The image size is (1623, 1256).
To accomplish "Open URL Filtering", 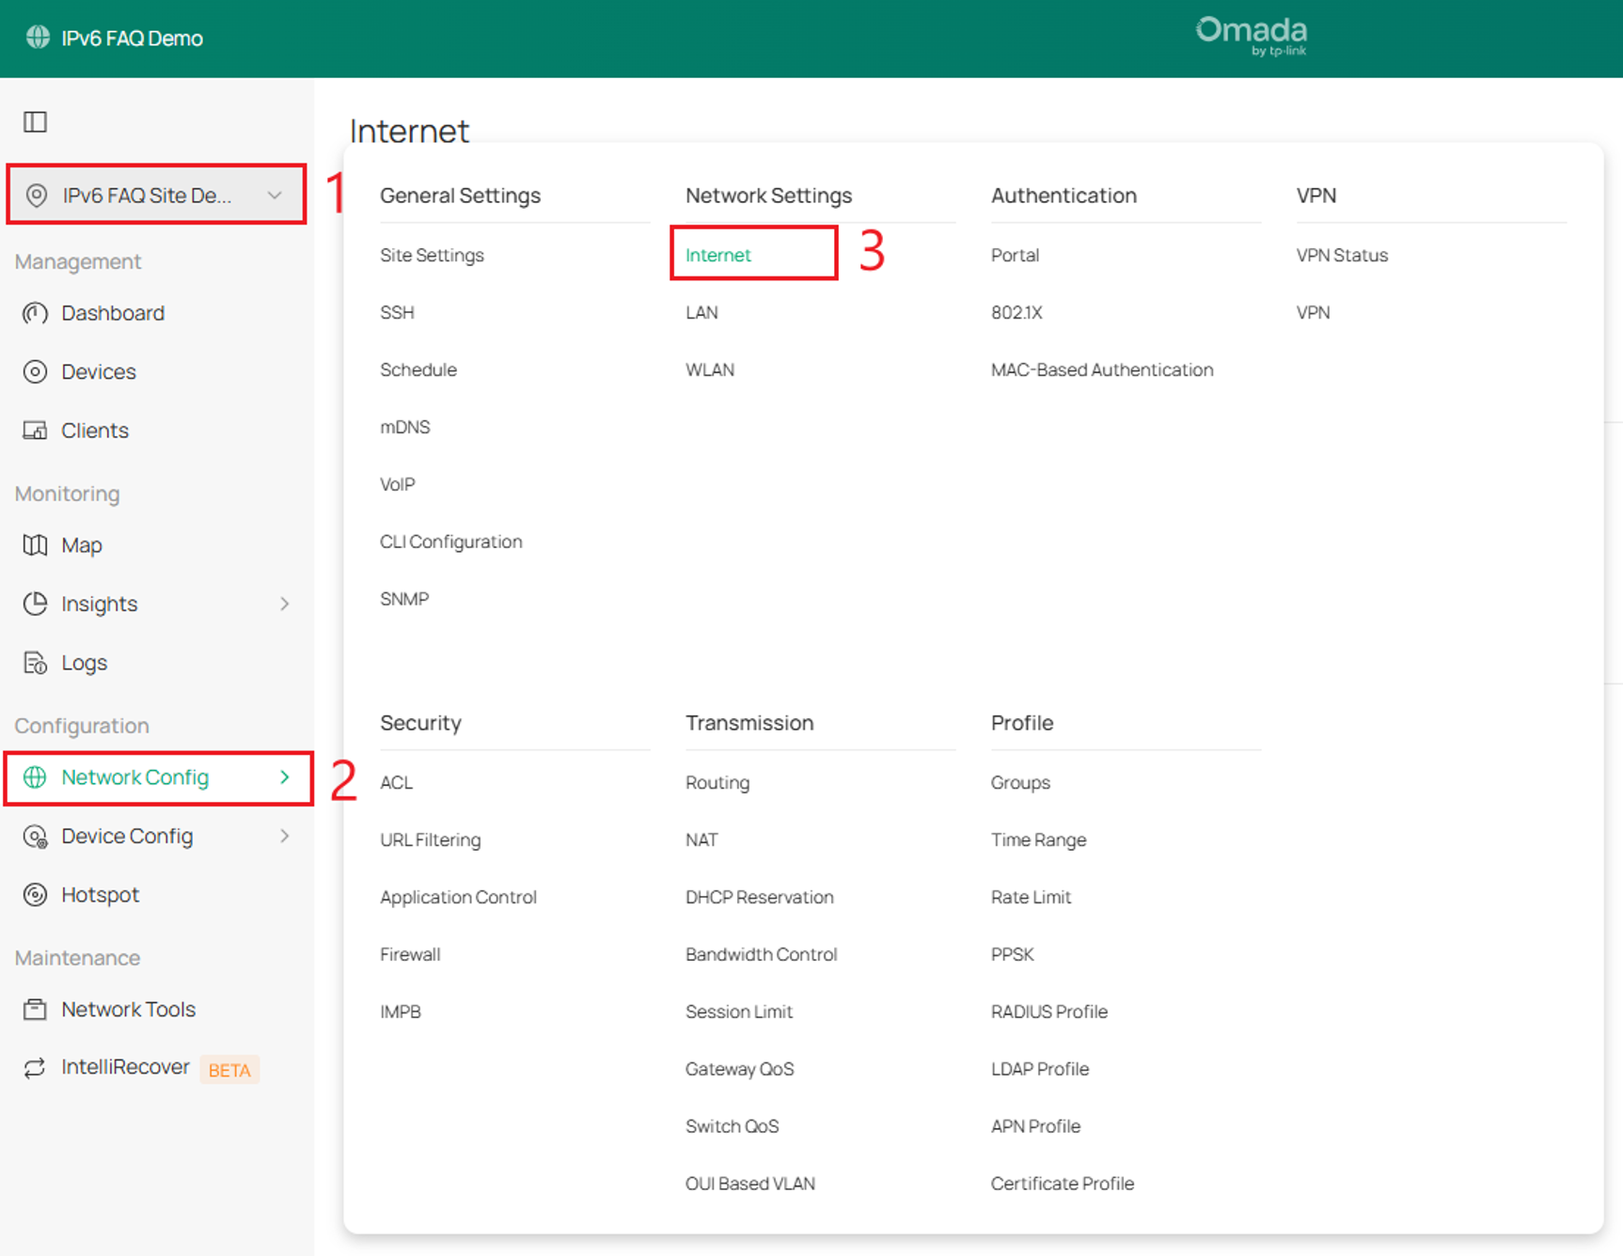I will pyautogui.click(x=431, y=840).
